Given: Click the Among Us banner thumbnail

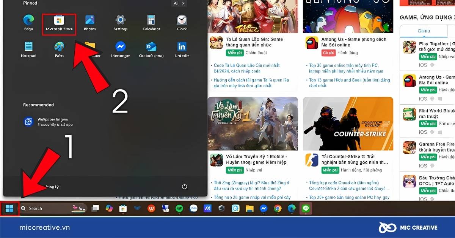Looking at the screenshot, I should pyautogui.click(x=348, y=16).
